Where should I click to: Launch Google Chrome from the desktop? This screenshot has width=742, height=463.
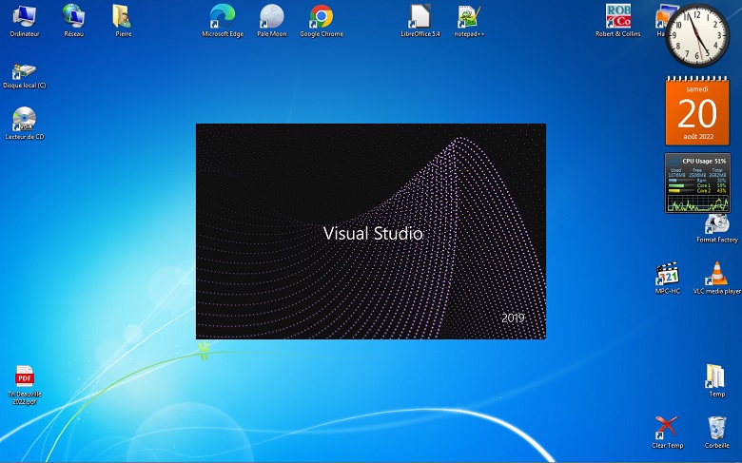pyautogui.click(x=322, y=20)
